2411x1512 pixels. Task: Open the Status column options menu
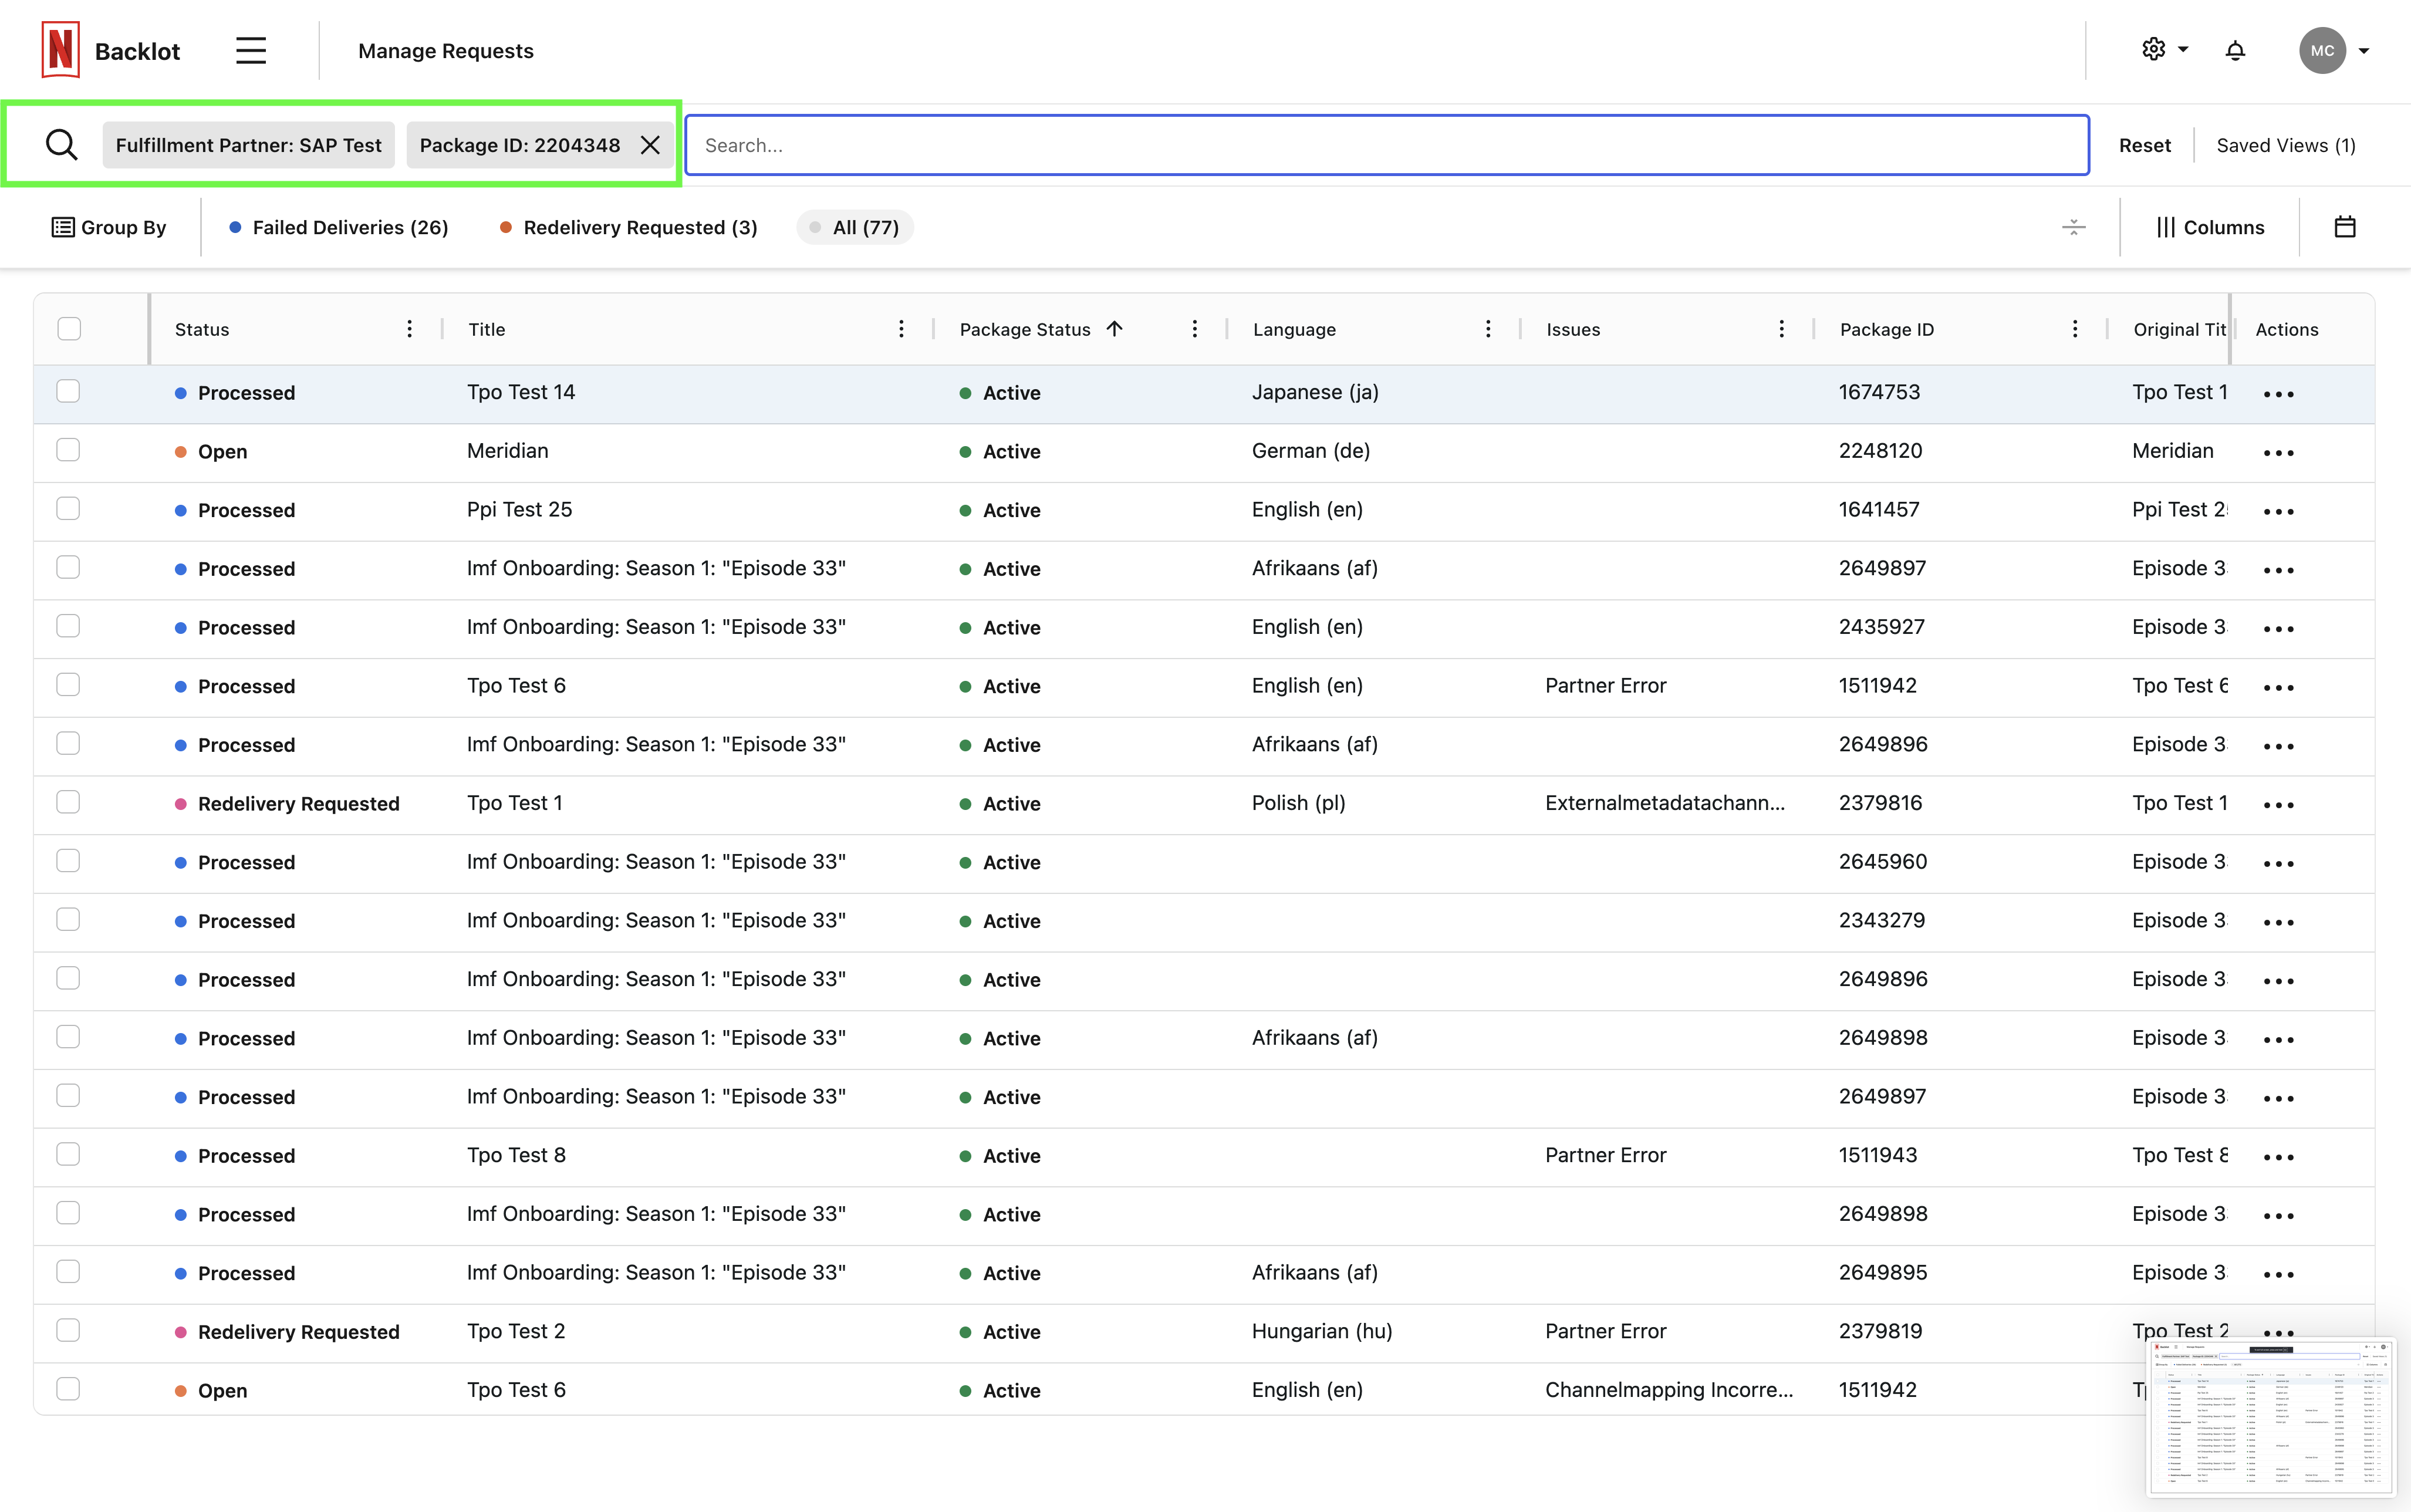pos(409,329)
